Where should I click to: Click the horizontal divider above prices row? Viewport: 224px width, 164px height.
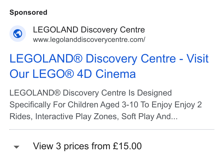tap(112, 129)
